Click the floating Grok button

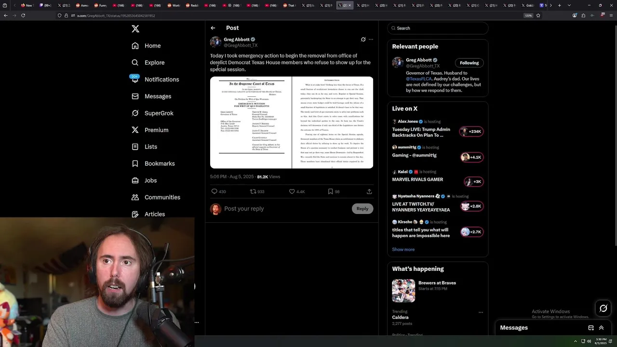pos(604,308)
